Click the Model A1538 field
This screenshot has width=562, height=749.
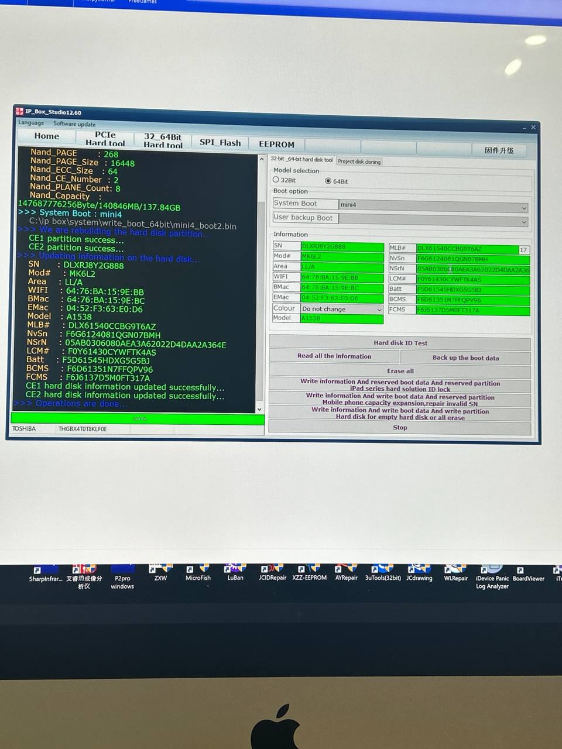click(342, 319)
